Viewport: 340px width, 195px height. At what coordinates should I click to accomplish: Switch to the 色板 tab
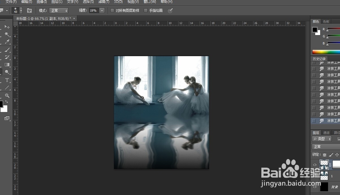(326, 21)
